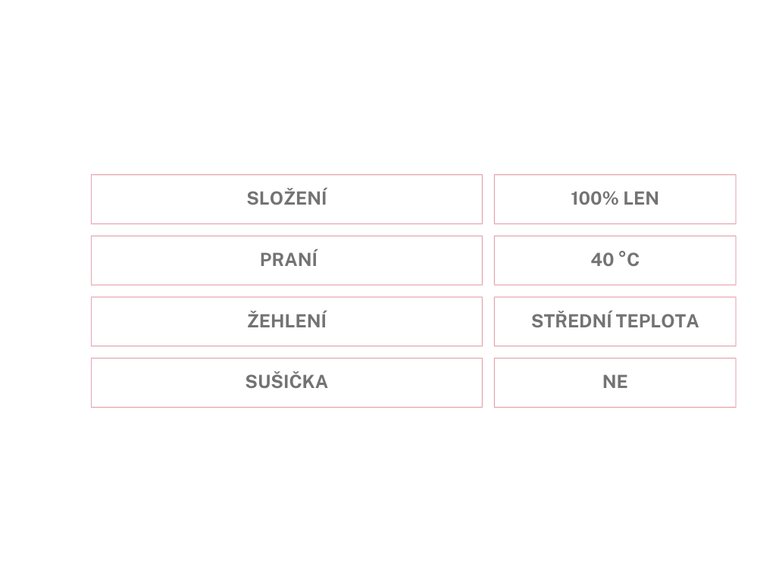Tap the NE text beside SUŠIČKA
The width and height of the screenshot is (776, 582).
click(615, 382)
